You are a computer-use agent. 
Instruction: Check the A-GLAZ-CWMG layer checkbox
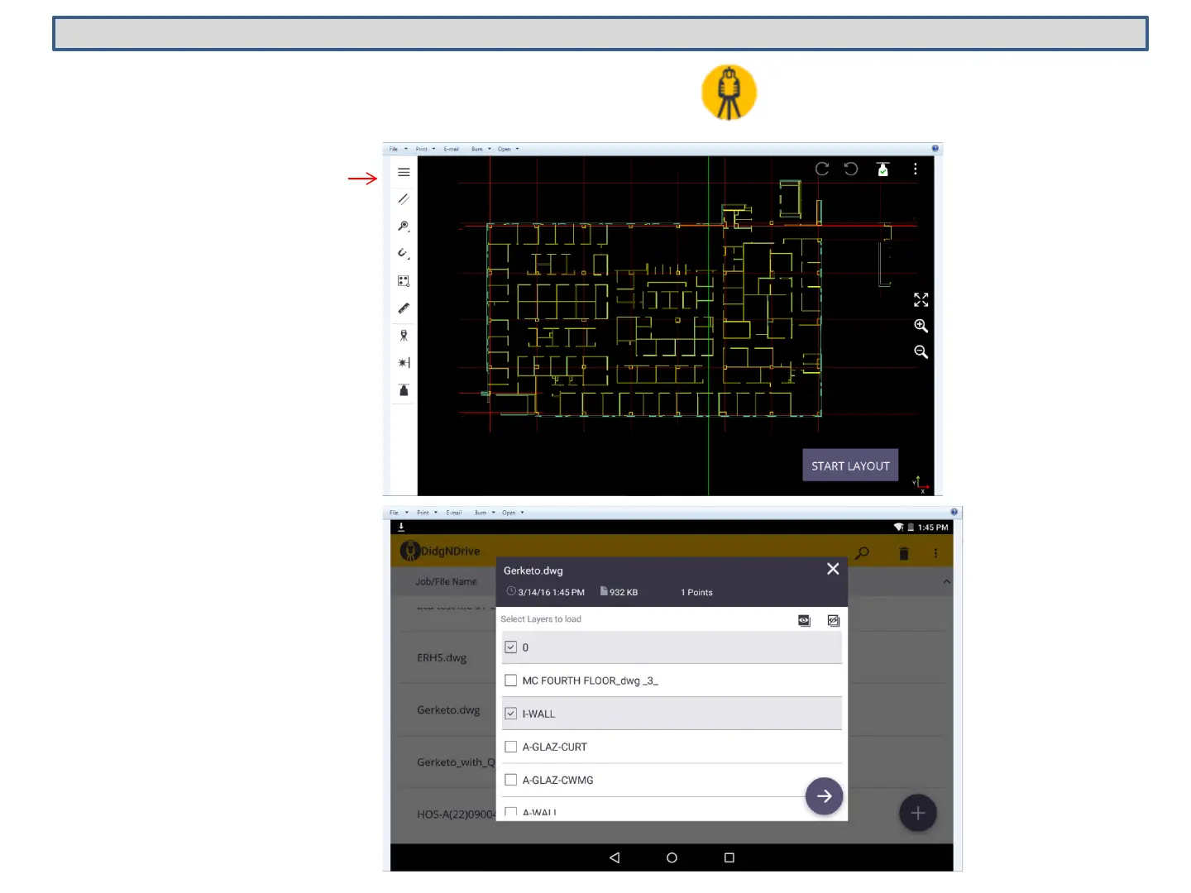click(x=511, y=780)
